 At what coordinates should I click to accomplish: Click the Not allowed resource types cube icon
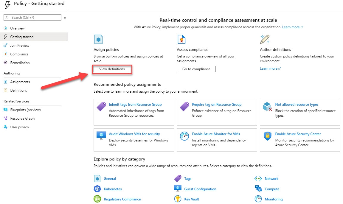click(268, 107)
